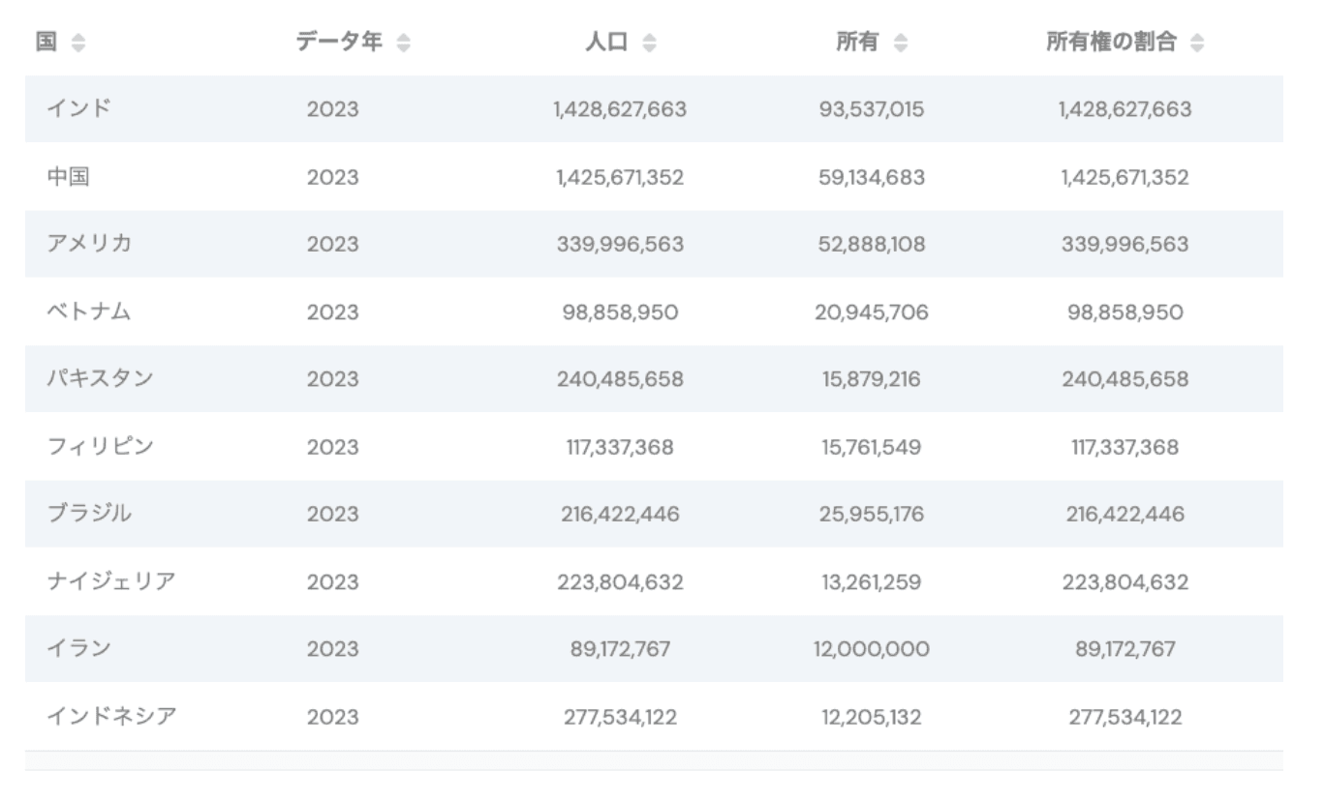Click the データ年 column header label
Image resolution: width=1325 pixels, height=801 pixels.
click(x=339, y=43)
